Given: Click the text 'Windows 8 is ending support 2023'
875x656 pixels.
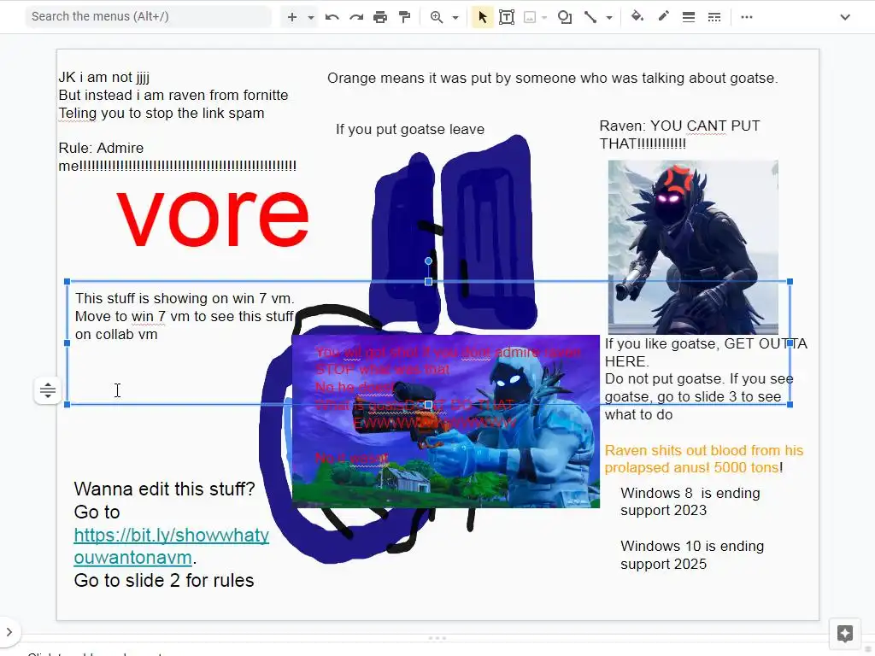Looking at the screenshot, I should [690, 501].
